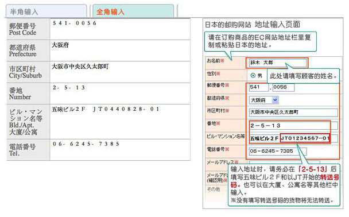Click the 都道府県 Prefecture label cell
Viewport: 349px width, 217px height.
coord(28,51)
